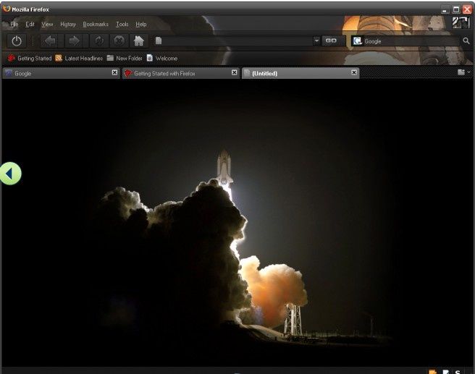Viewport: 475px width, 374px height.
Task: Maximize the Firefox window
Action: (x=456, y=9)
